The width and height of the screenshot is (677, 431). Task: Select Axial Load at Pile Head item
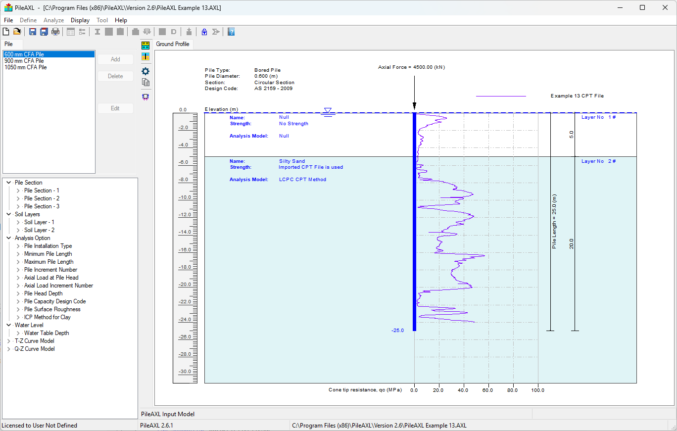tap(51, 278)
